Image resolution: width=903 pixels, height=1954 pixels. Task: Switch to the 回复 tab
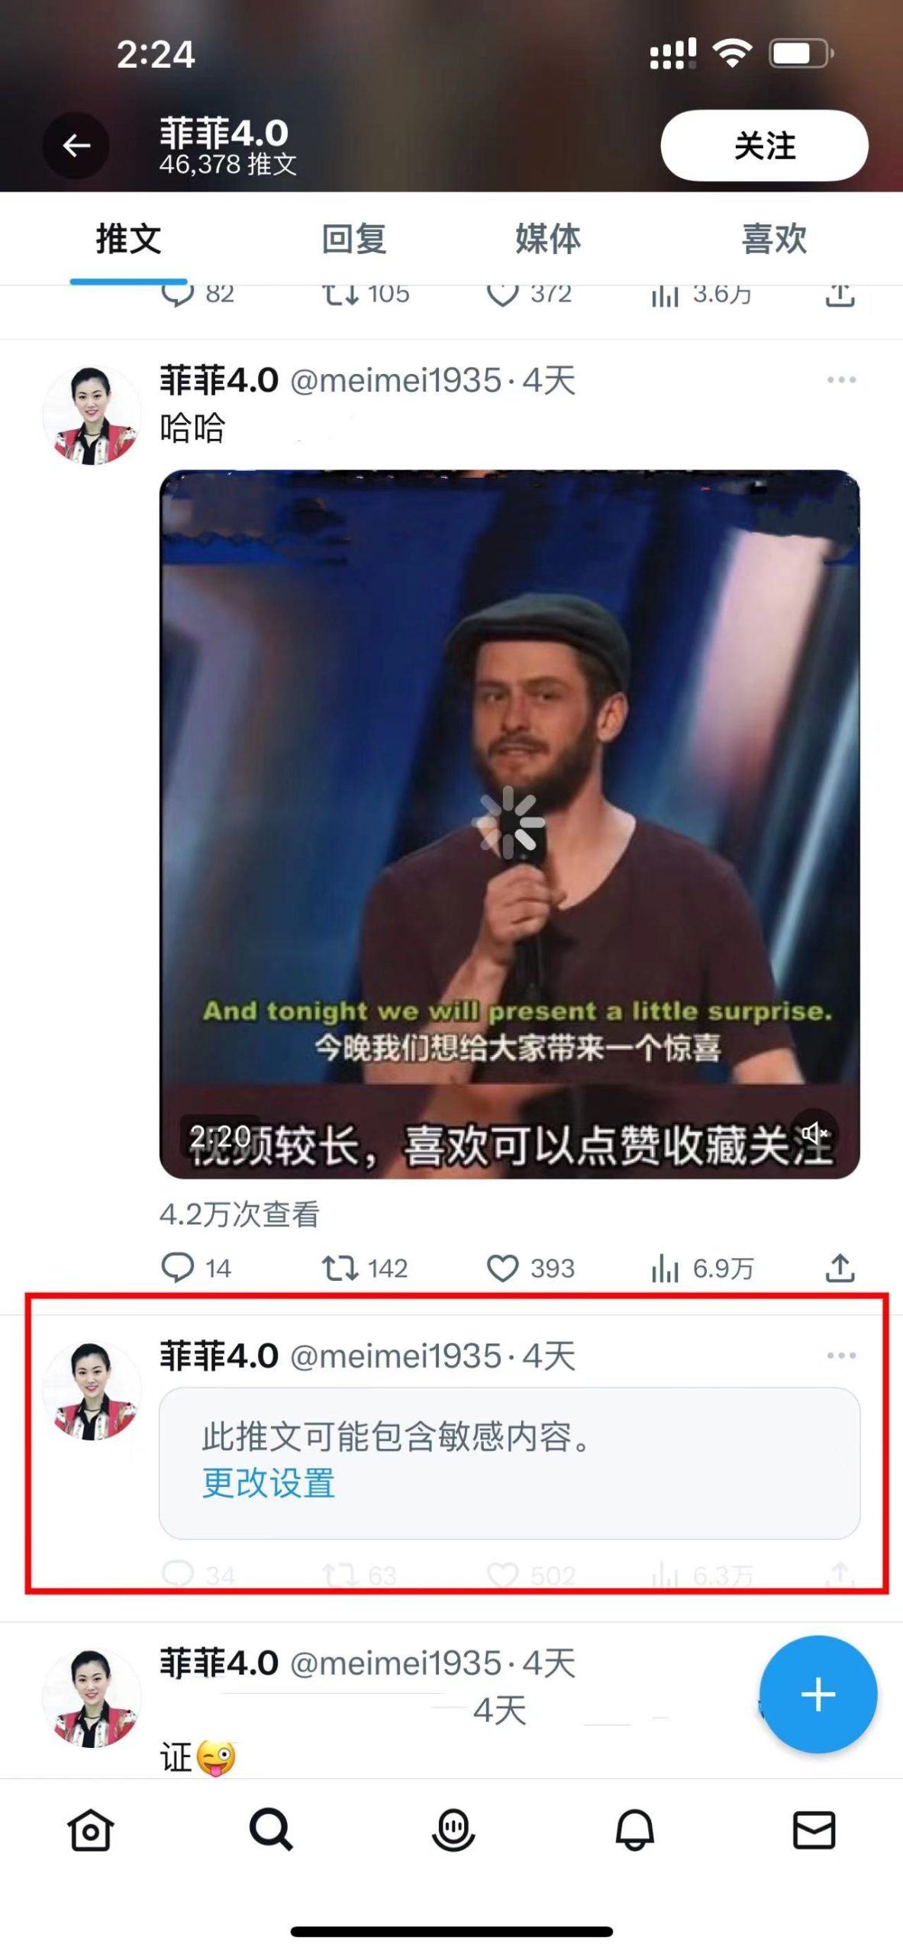[x=353, y=239]
